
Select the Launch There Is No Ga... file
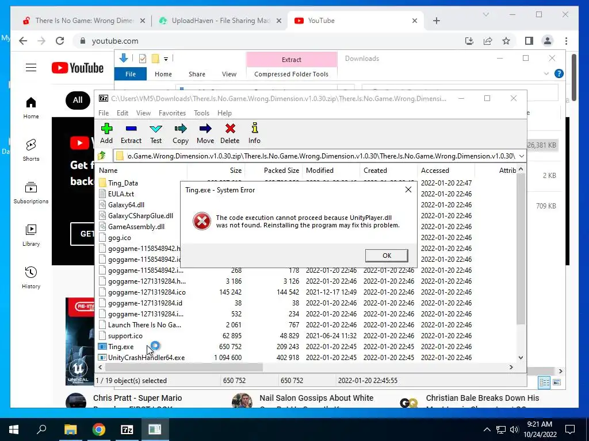tap(144, 325)
